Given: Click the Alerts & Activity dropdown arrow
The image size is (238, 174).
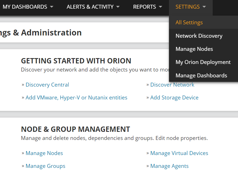Looking at the screenshot, I should coord(118,7).
